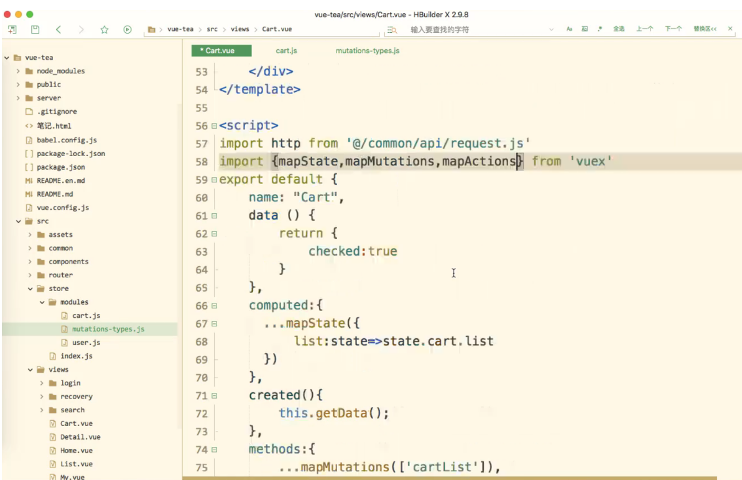Click the save file icon
The image size is (742, 480).
35,29
